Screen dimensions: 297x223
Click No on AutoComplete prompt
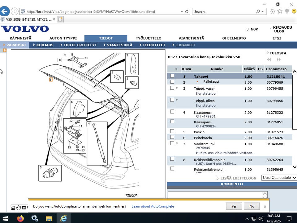pos(252,206)
